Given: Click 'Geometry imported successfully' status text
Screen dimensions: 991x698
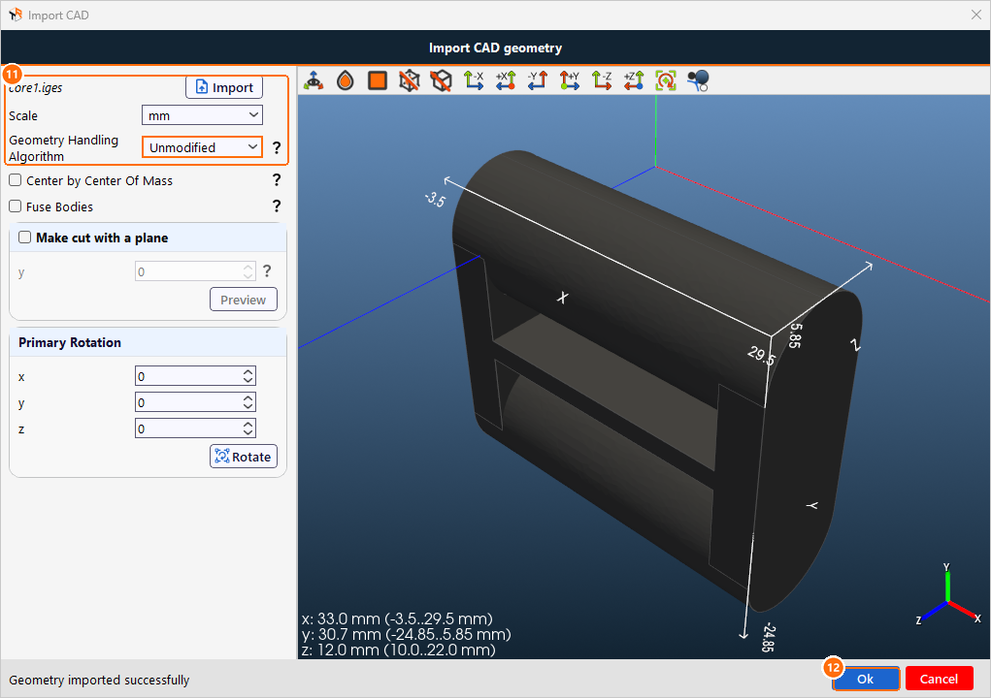Looking at the screenshot, I should coord(99,680).
